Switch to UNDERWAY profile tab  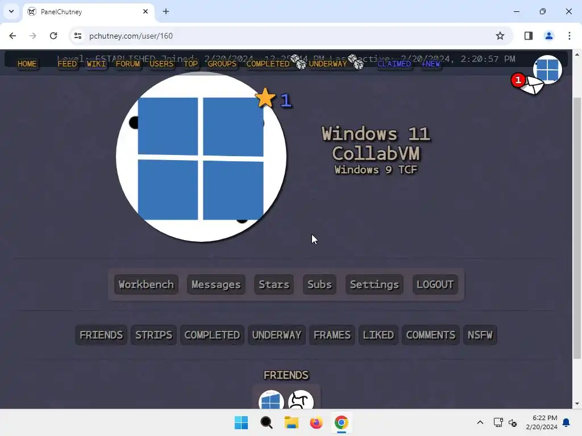277,335
